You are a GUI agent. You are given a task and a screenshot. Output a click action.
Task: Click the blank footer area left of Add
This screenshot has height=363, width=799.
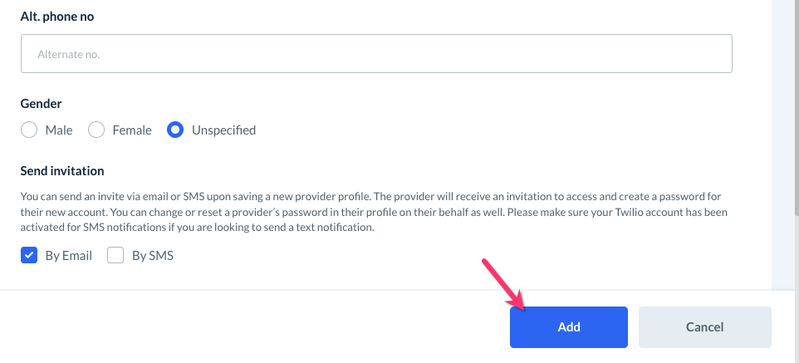[249, 327]
